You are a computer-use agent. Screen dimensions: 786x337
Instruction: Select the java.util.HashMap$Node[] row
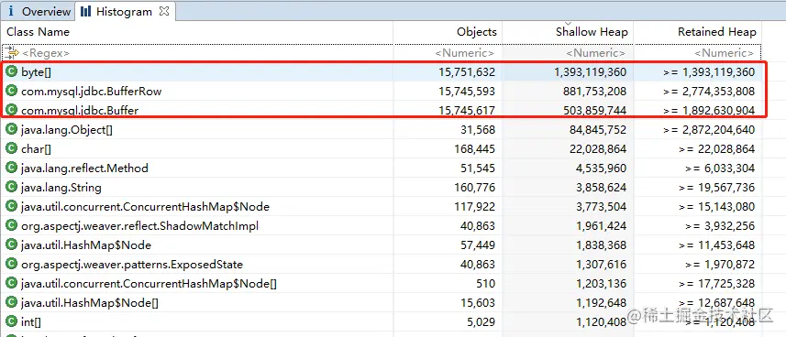click(x=381, y=302)
